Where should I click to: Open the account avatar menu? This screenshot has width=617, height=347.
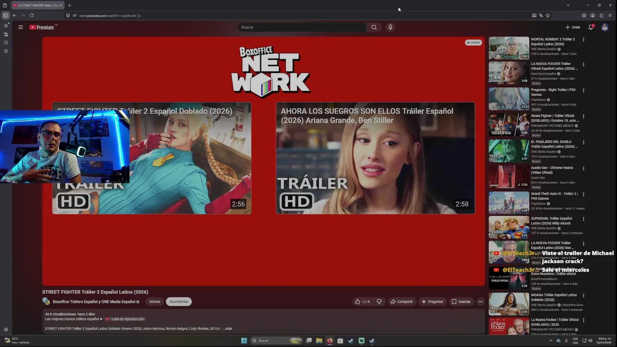coord(605,27)
